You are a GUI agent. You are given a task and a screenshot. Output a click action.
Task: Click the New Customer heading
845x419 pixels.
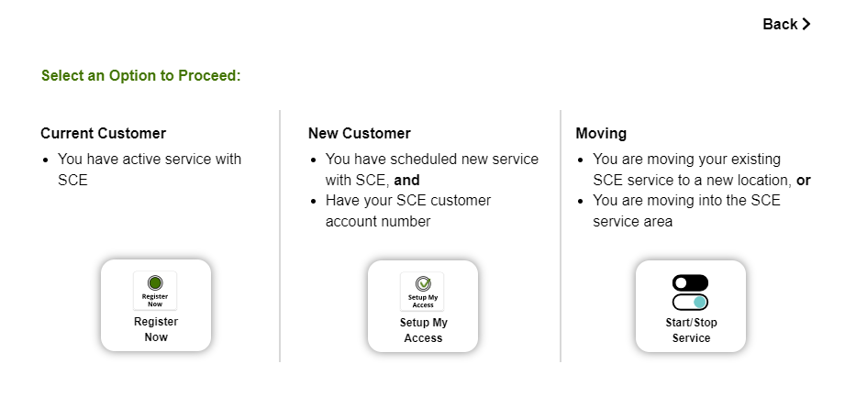360,133
